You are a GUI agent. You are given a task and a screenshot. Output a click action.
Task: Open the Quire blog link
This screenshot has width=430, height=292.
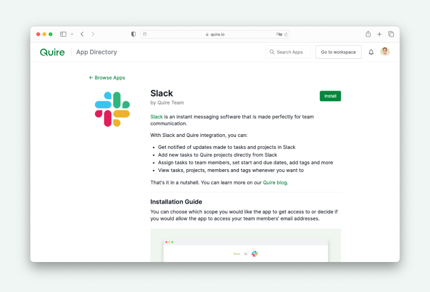[x=275, y=183]
